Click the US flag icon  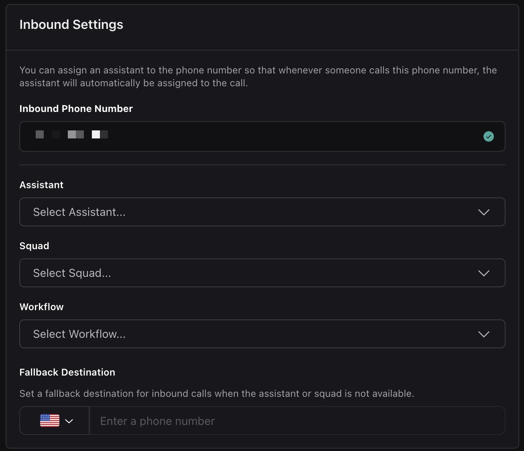(x=50, y=421)
